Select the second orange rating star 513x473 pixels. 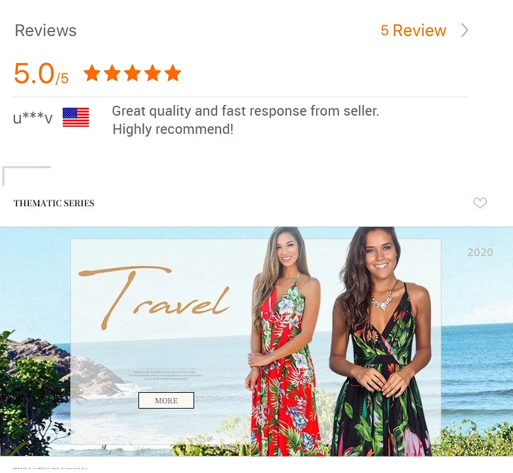112,73
